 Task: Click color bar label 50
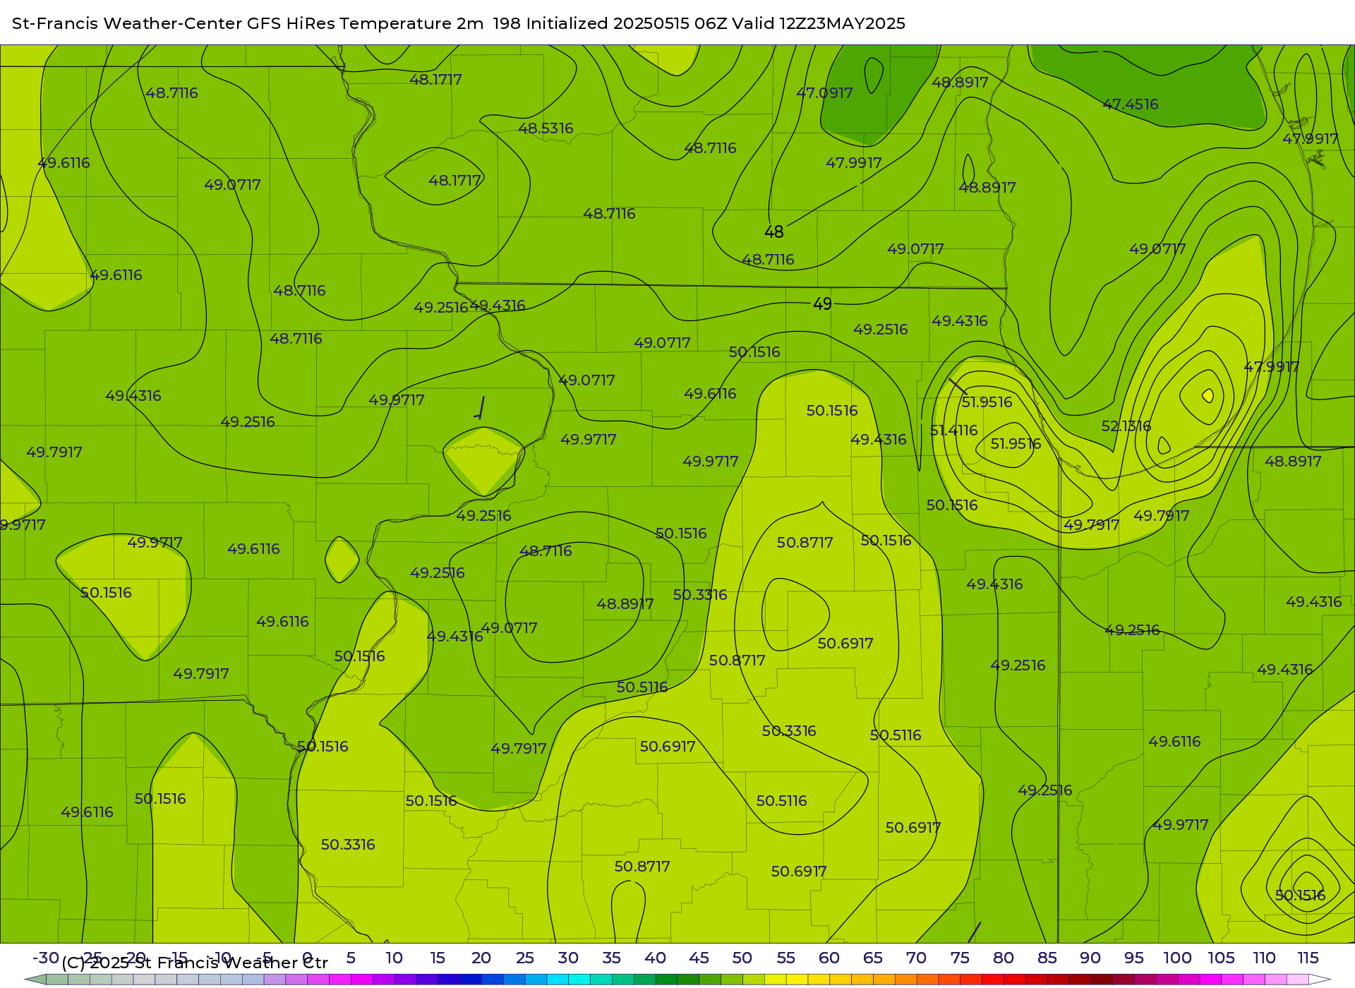742,958
